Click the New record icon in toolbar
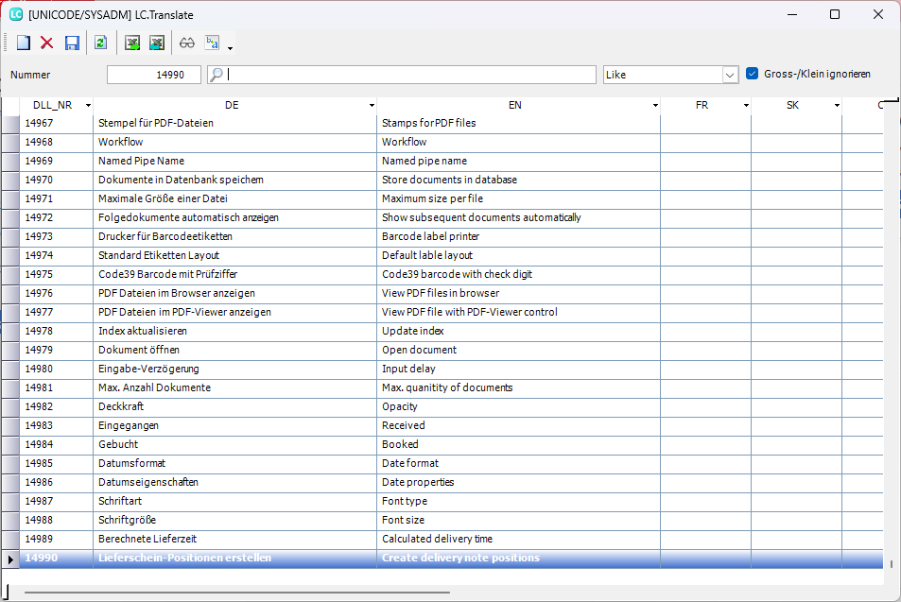 click(x=24, y=43)
